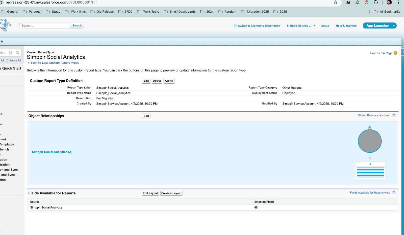Open Created By Simpplr Service Account link
Screen dimensions: 404x235
(x=113, y=104)
